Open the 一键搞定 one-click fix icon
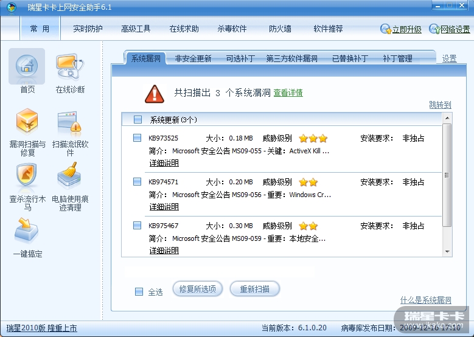Screen dimensions: 474x337 coord(26,231)
